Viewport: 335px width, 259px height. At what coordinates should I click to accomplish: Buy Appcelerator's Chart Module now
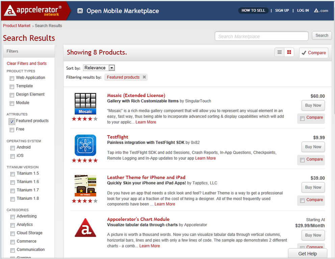[313, 235]
